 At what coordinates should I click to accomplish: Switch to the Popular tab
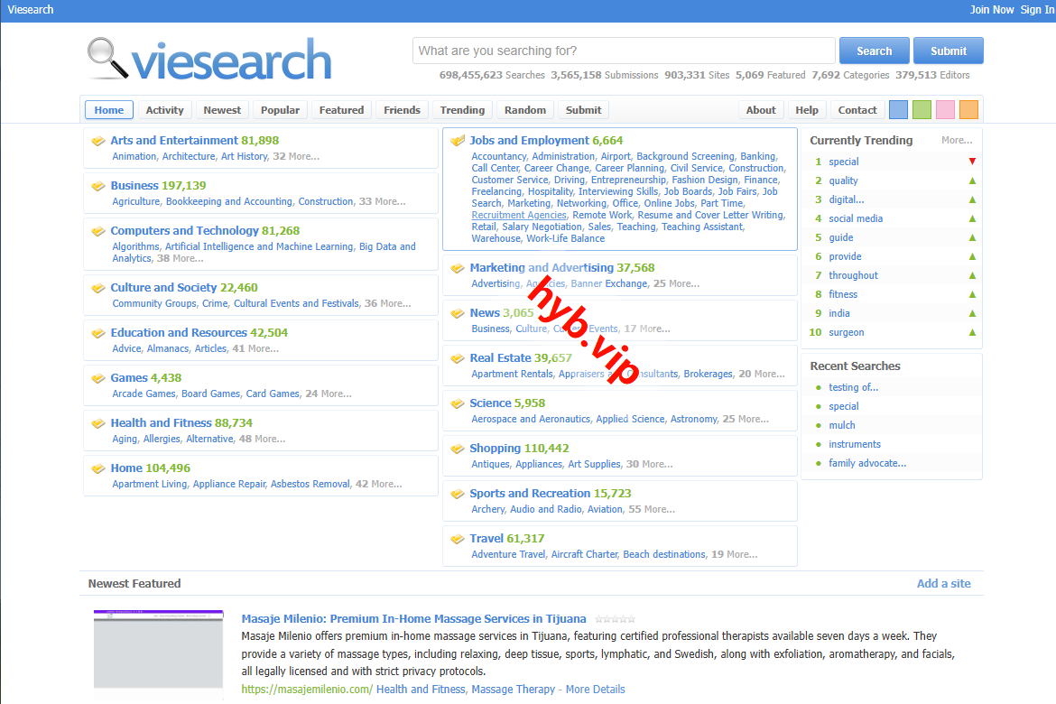pyautogui.click(x=280, y=109)
